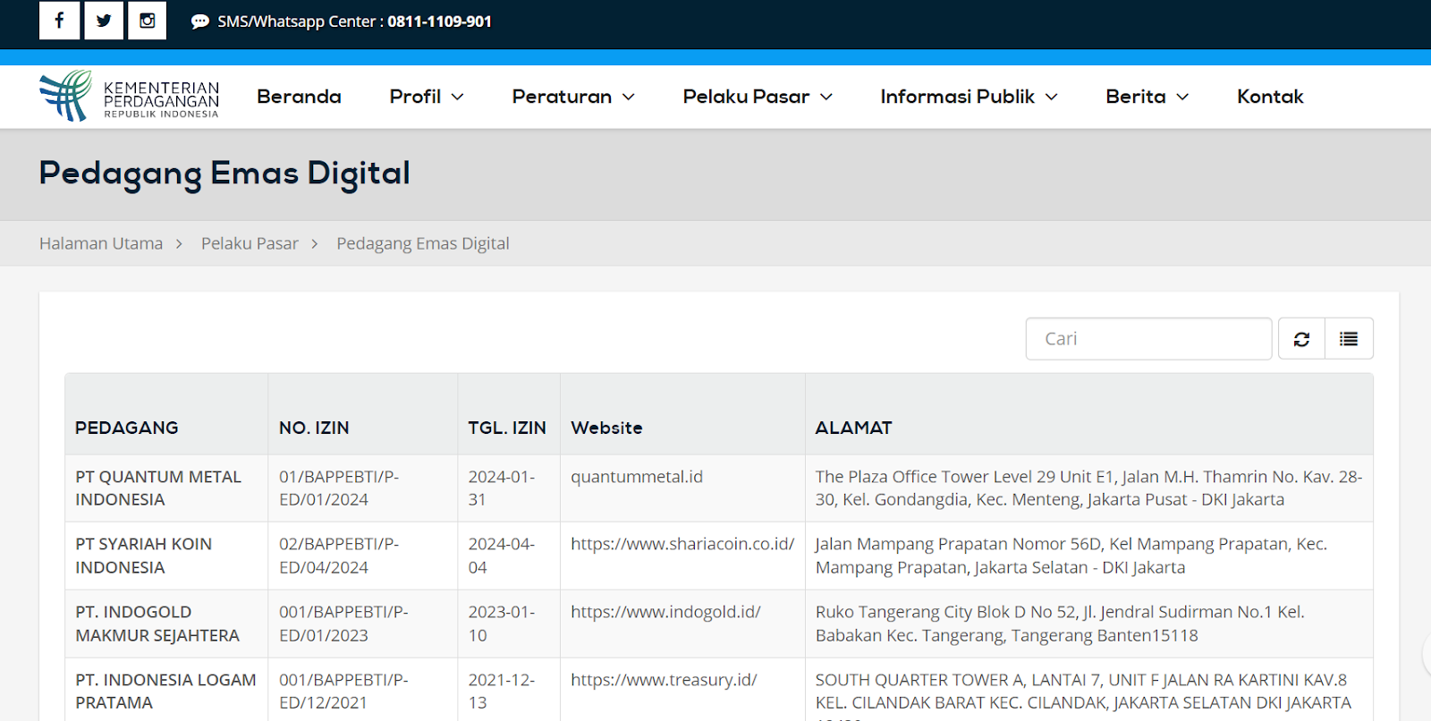Click the Pedagang Emas Digital breadcrumb
The height and width of the screenshot is (721, 1431).
coord(423,243)
